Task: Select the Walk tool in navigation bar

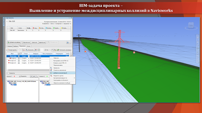Action: click(x=198, y=56)
